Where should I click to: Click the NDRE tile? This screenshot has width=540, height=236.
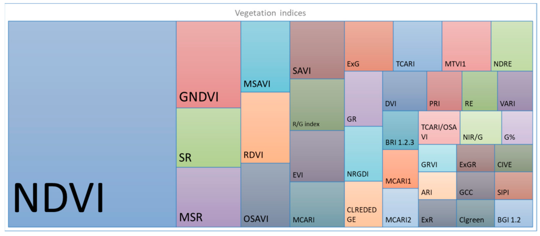[512, 46]
